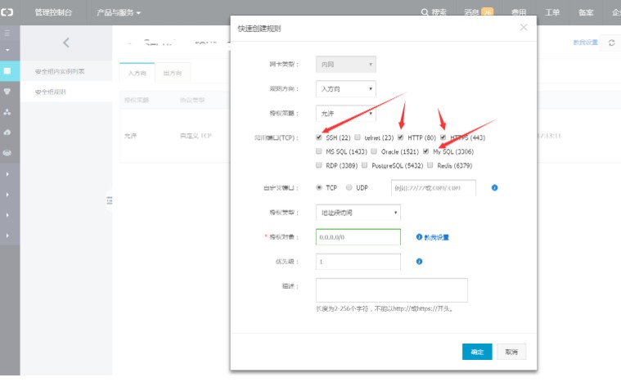The image size is (621, 382).
Task: Switch to the 出方向 tab
Action: (173, 73)
